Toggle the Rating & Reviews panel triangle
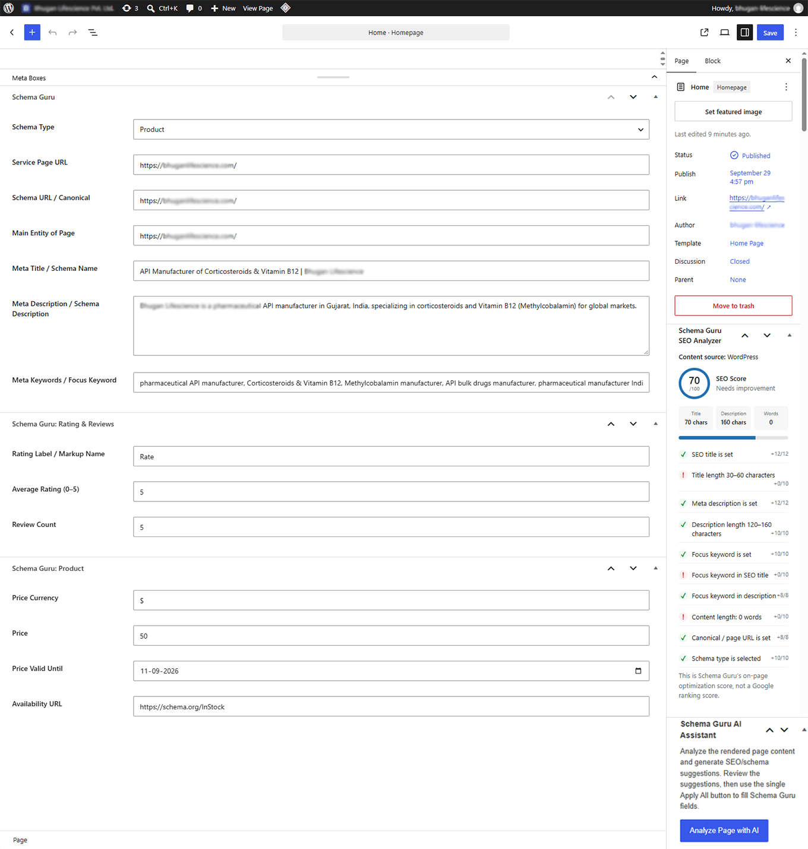This screenshot has width=808, height=849. point(656,424)
